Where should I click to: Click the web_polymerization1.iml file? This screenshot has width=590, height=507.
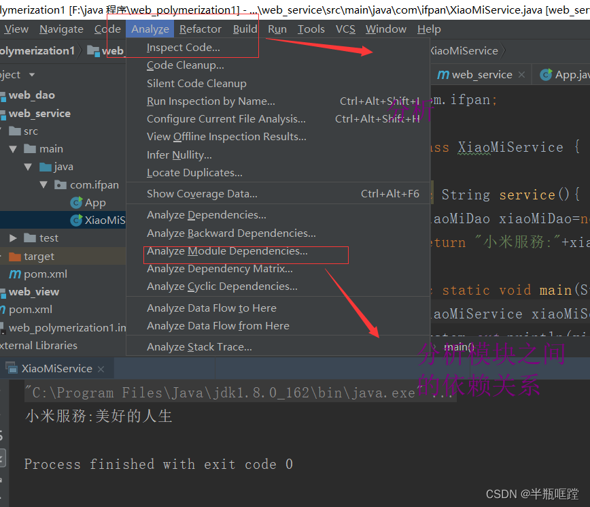point(65,327)
